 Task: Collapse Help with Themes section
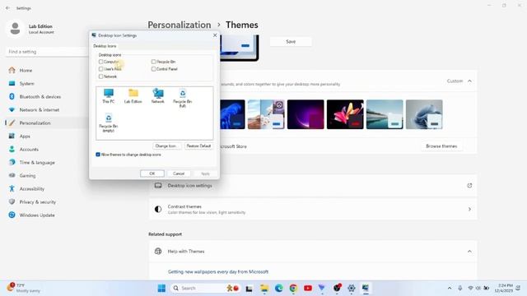[x=469, y=252]
